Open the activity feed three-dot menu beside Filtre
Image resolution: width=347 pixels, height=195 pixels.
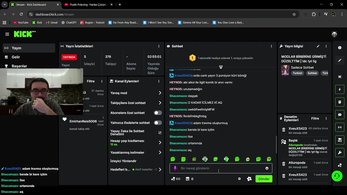coord(102,81)
